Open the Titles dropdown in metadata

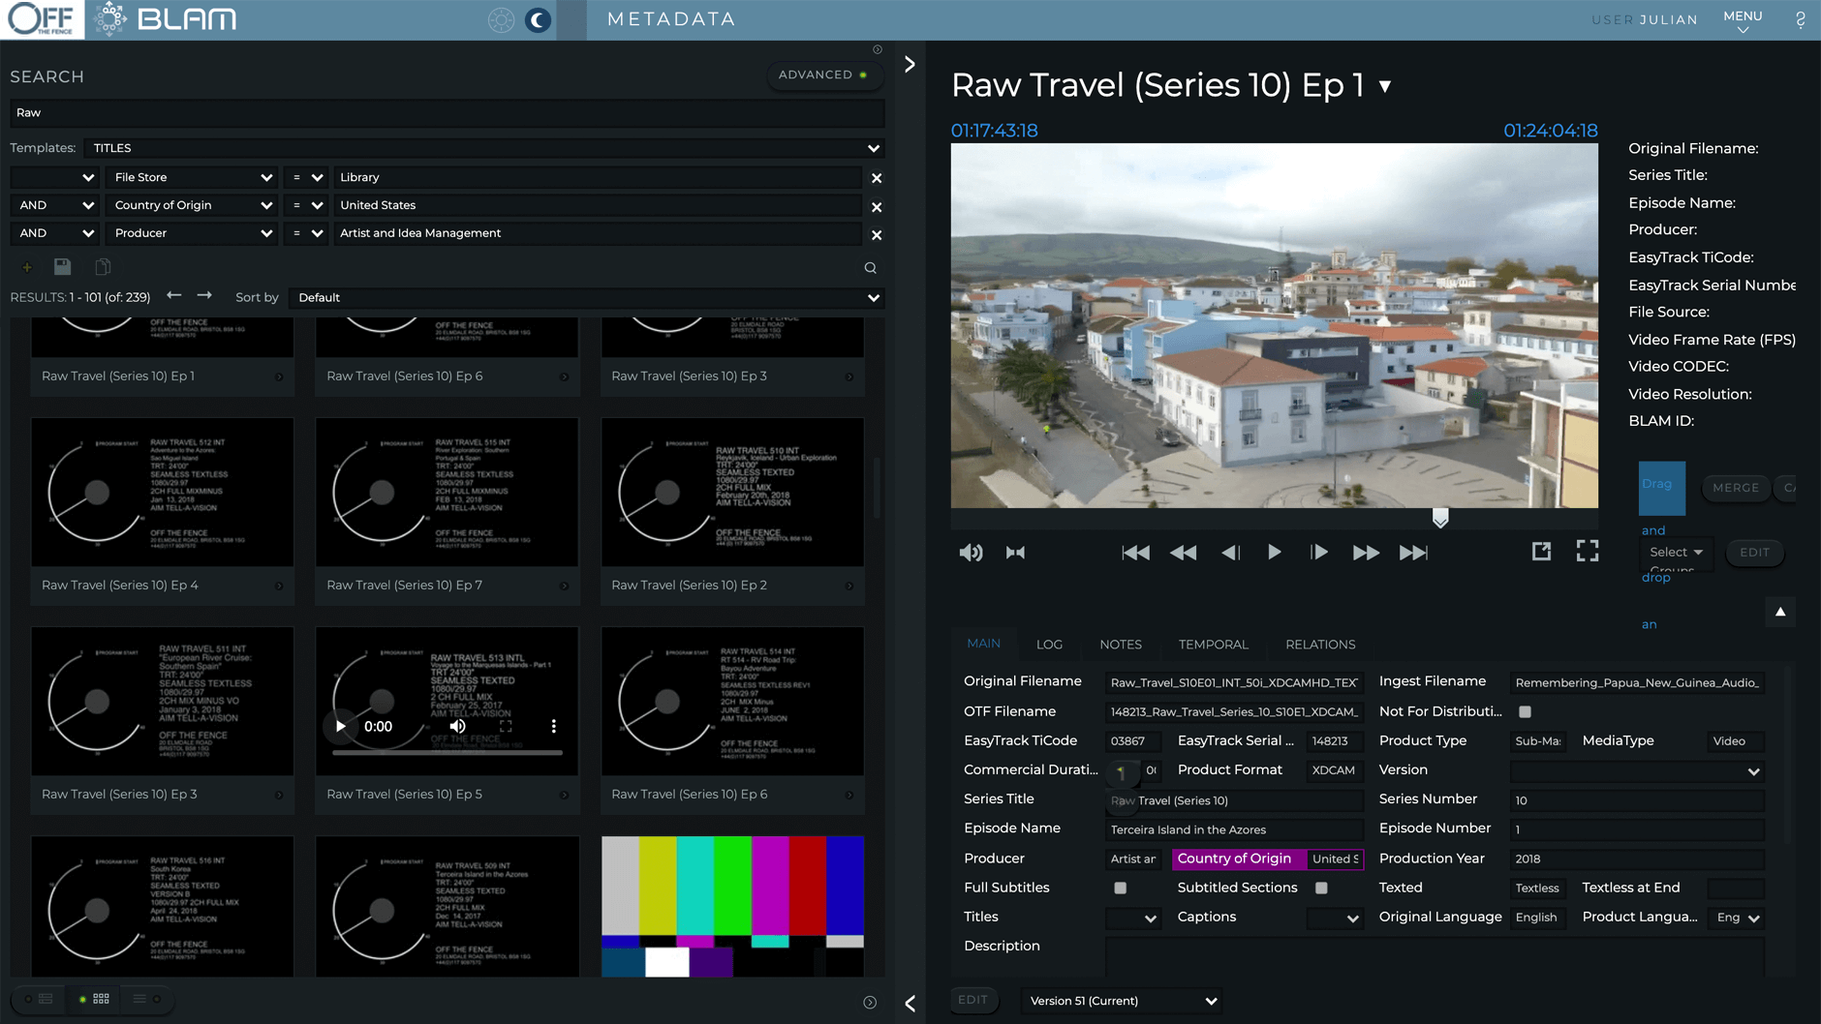pyautogui.click(x=1133, y=918)
